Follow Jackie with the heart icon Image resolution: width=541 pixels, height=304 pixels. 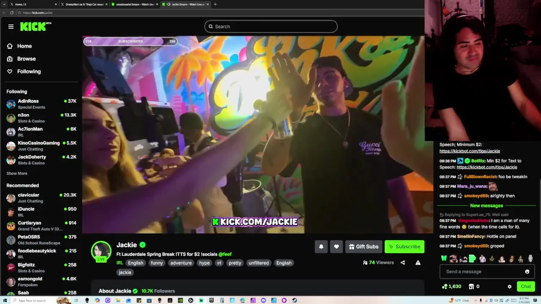click(336, 247)
